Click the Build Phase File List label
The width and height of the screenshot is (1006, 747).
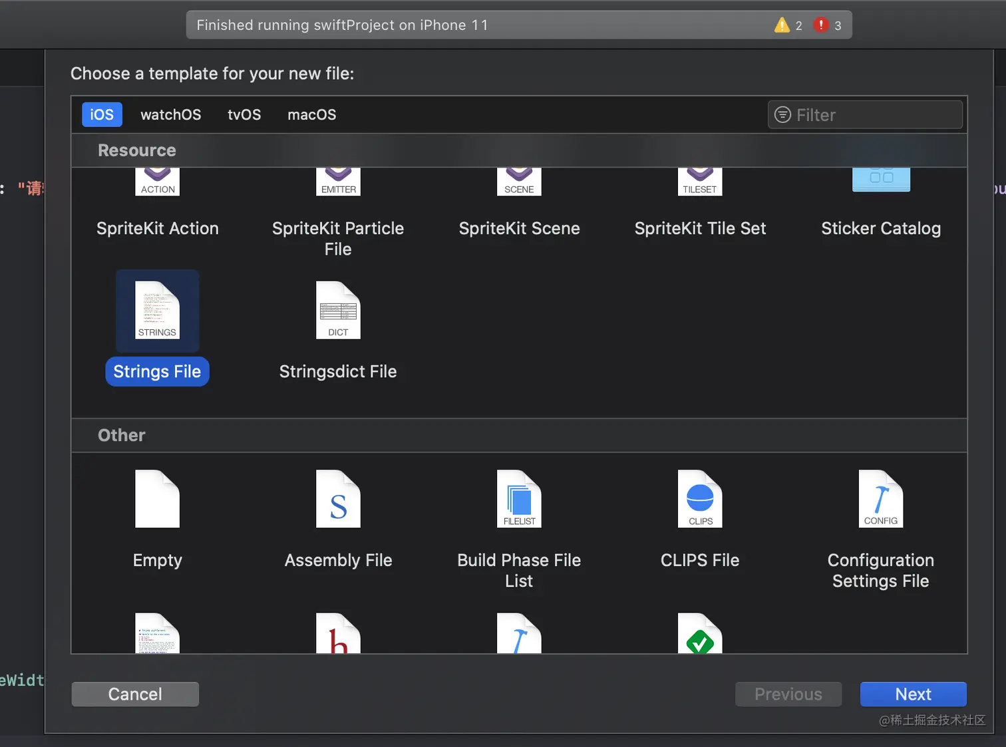point(519,571)
